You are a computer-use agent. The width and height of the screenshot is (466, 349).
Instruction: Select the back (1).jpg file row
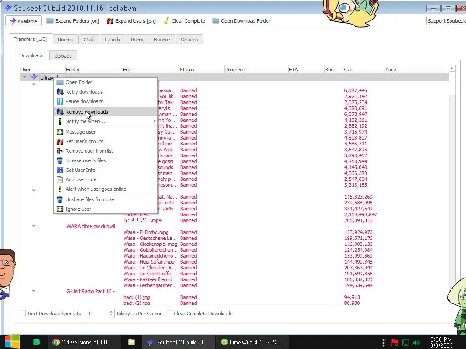(234, 297)
